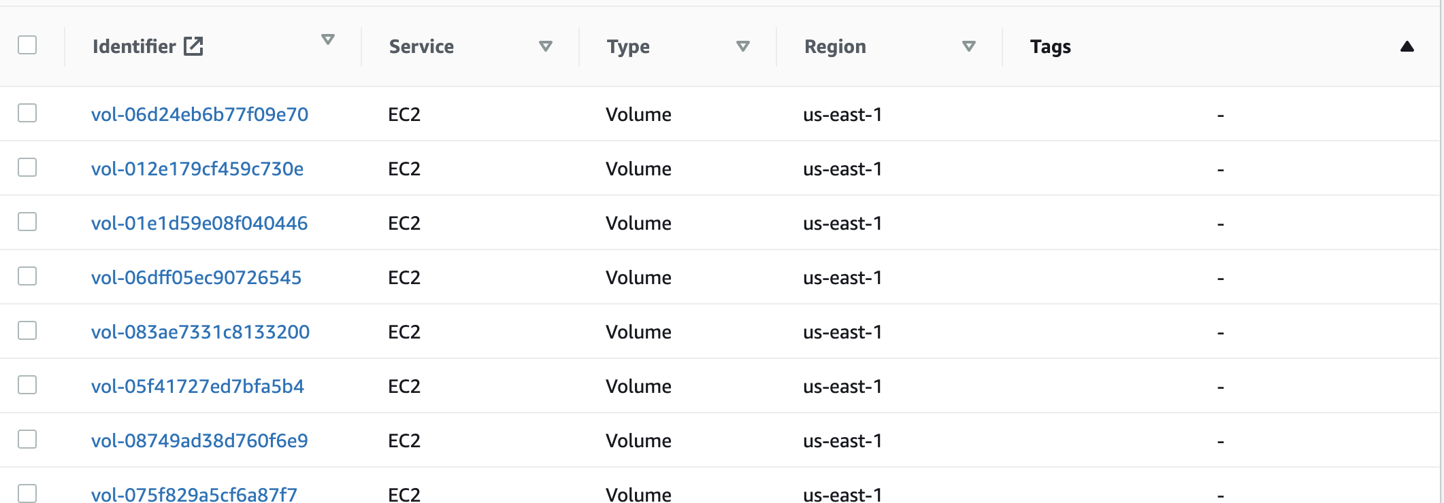Follow the vol-075f829a5cf6a87f7 link

pos(194,494)
